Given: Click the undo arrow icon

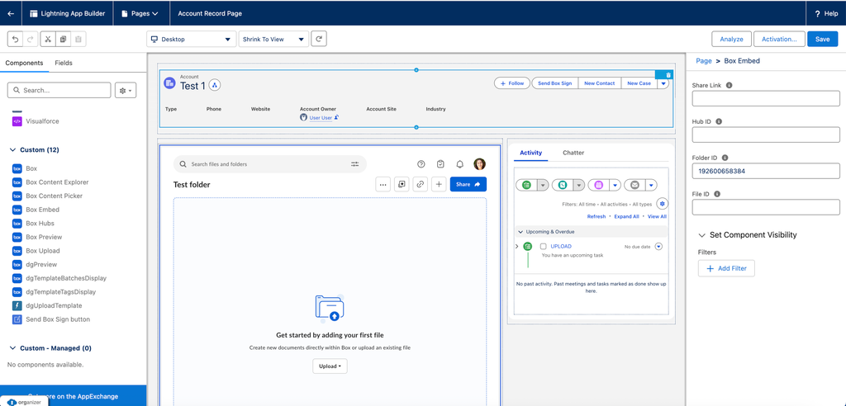Looking at the screenshot, I should (x=15, y=39).
